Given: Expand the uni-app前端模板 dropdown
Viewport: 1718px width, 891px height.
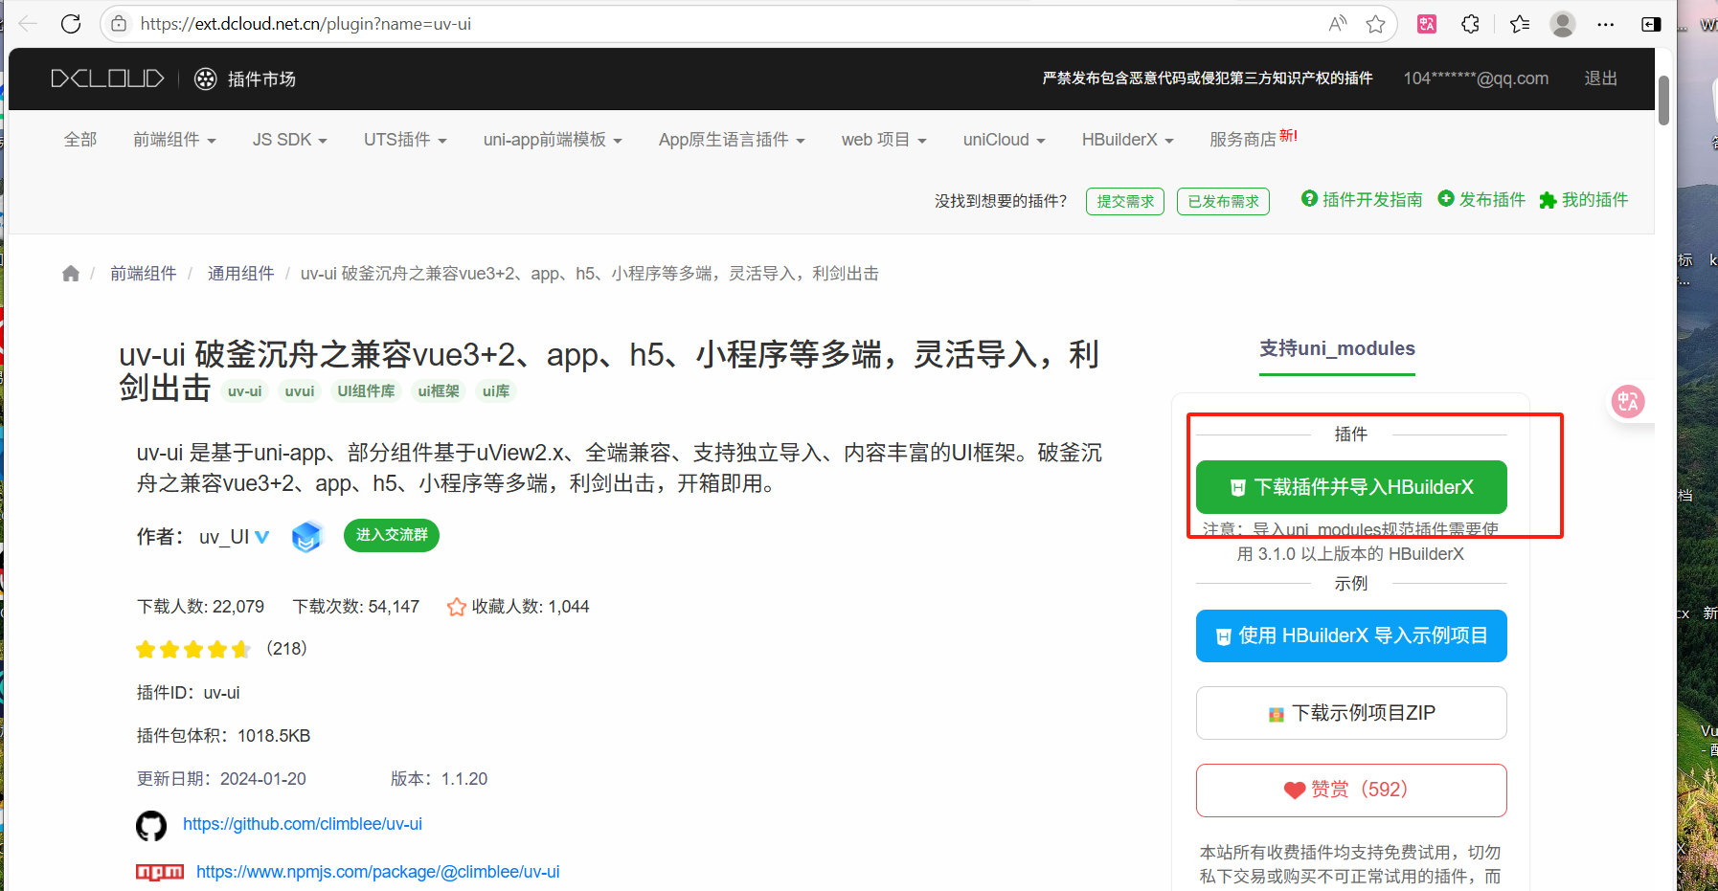Looking at the screenshot, I should (553, 140).
